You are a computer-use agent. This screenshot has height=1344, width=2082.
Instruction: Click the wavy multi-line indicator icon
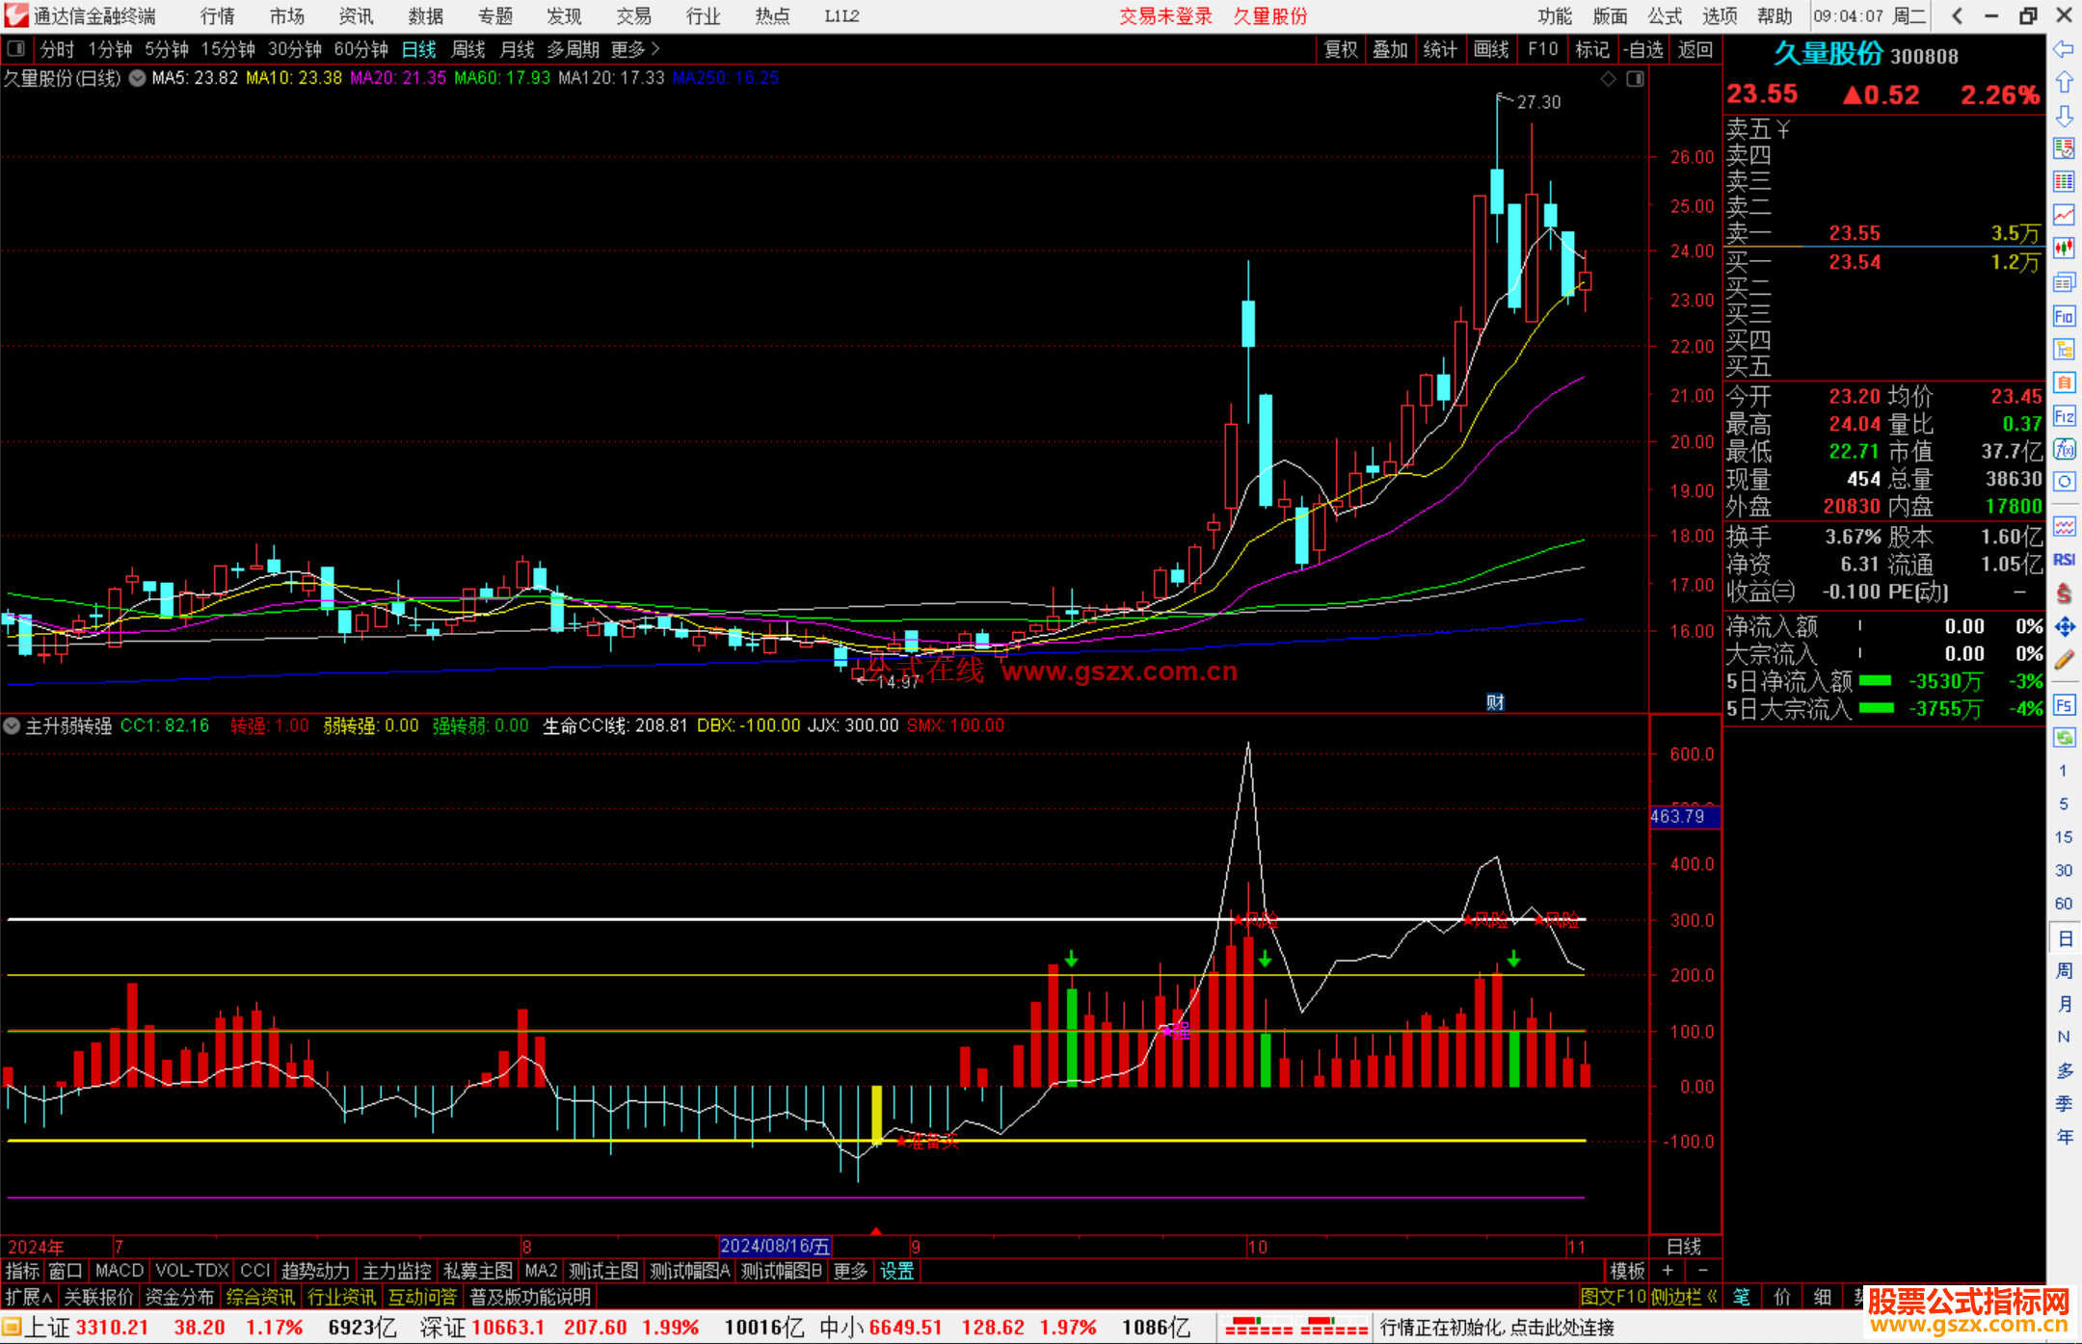[x=2064, y=526]
